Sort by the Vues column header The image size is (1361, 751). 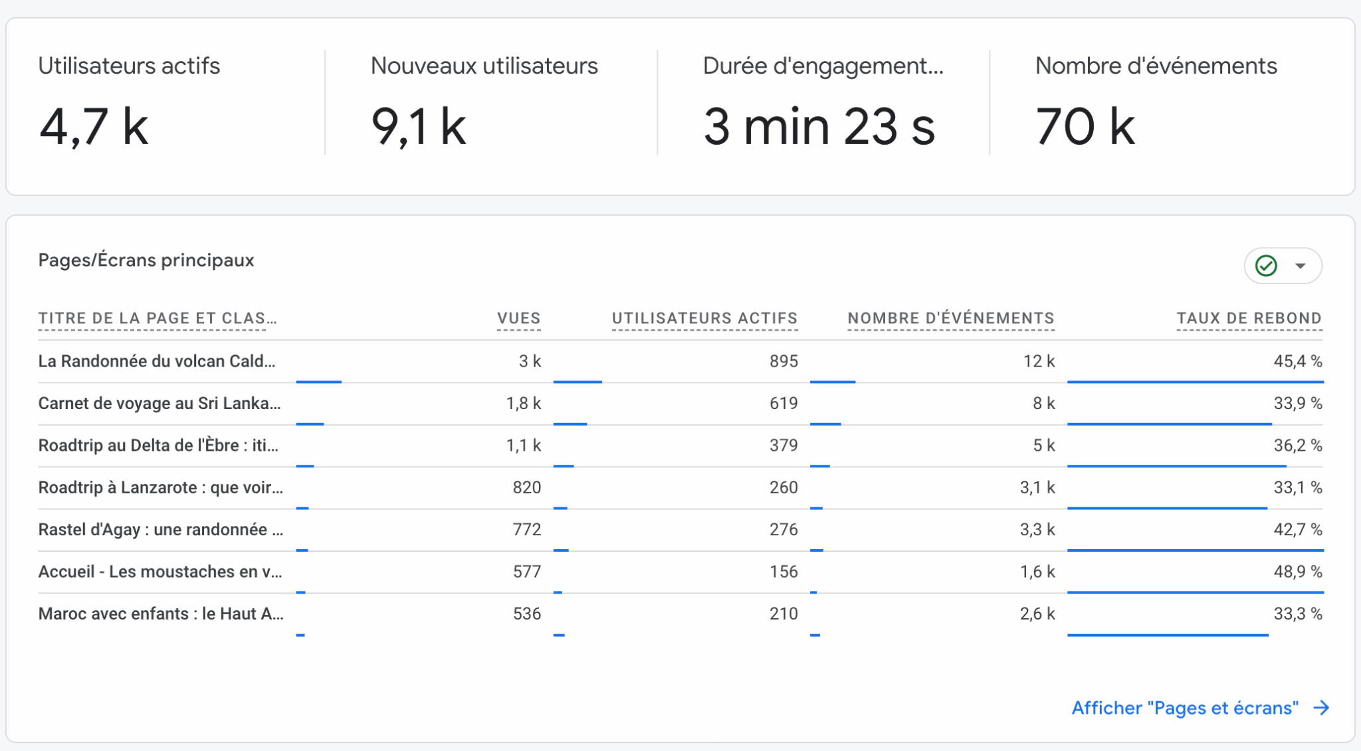tap(518, 318)
